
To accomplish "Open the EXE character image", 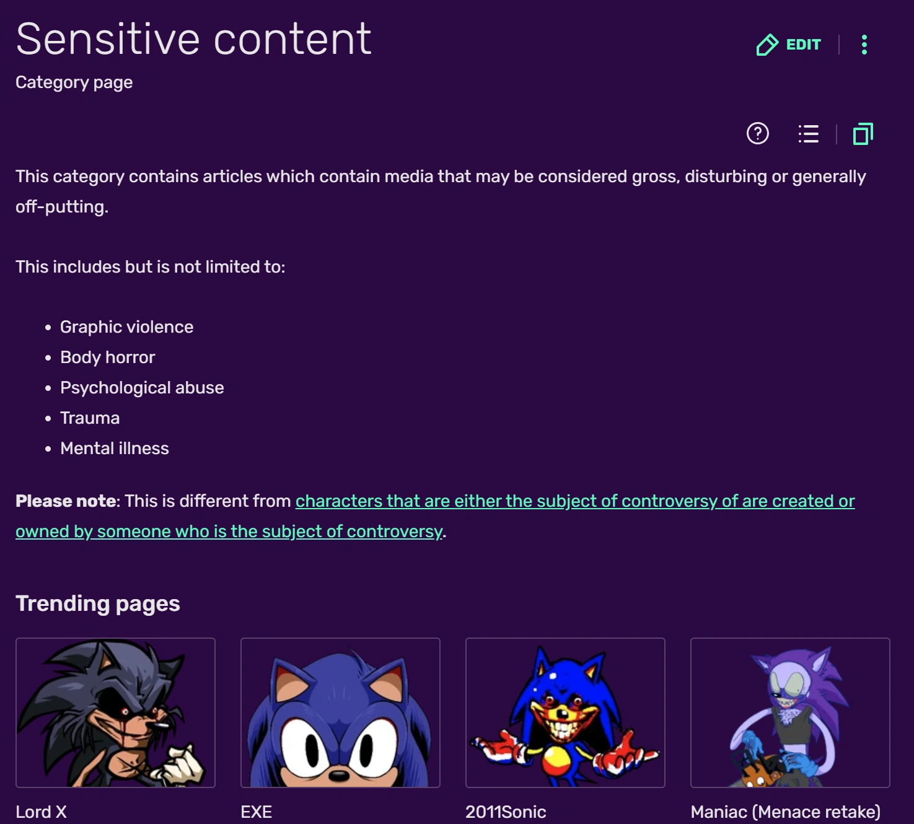I will 340,712.
